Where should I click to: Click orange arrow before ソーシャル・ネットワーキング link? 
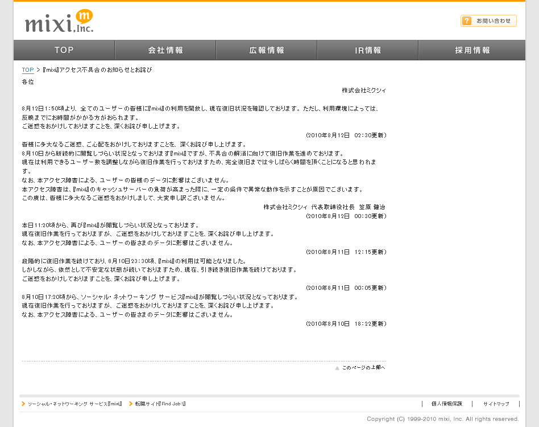coord(23,404)
